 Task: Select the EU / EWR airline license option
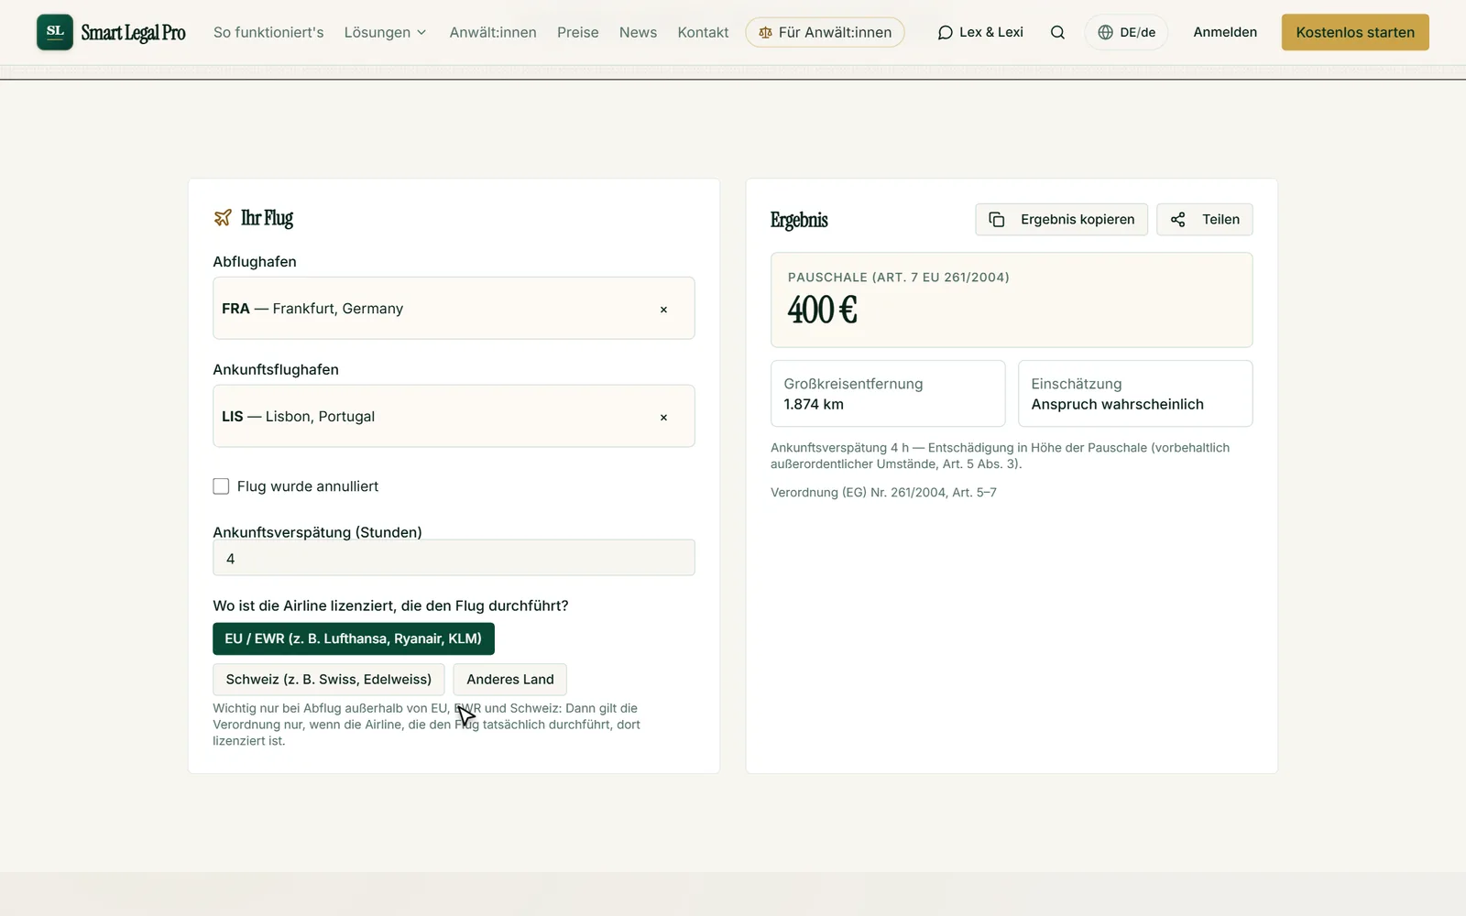pyautogui.click(x=354, y=638)
